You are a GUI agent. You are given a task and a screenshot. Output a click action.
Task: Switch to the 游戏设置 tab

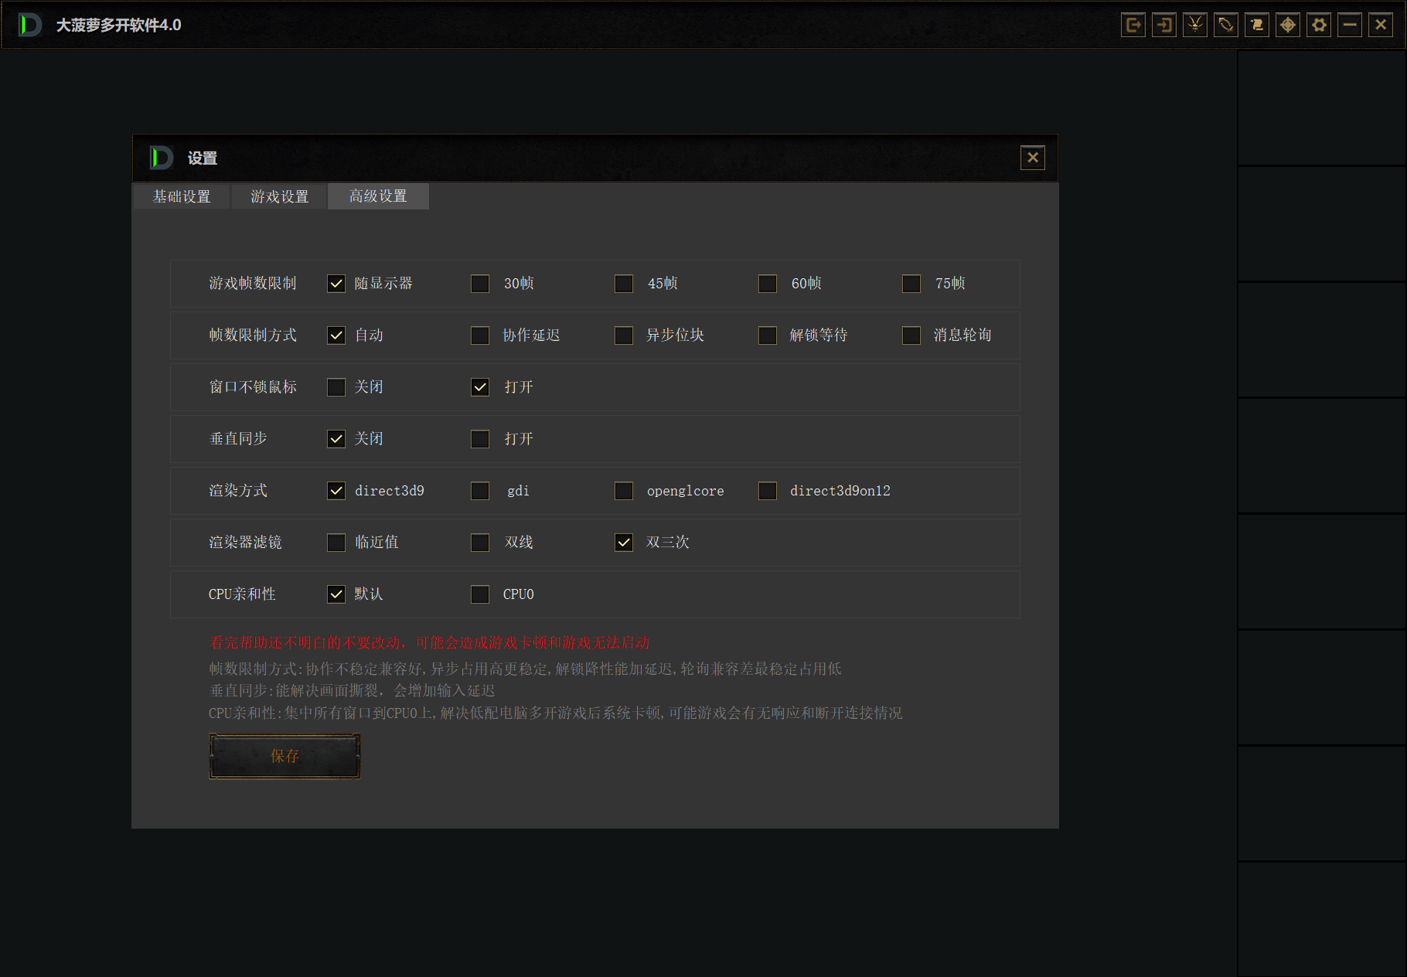(x=280, y=196)
